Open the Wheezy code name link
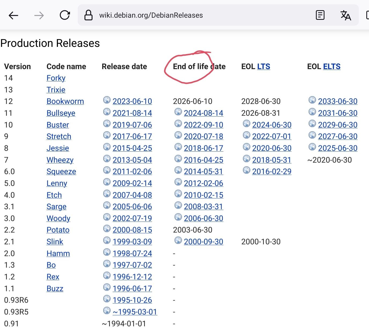 click(60, 160)
